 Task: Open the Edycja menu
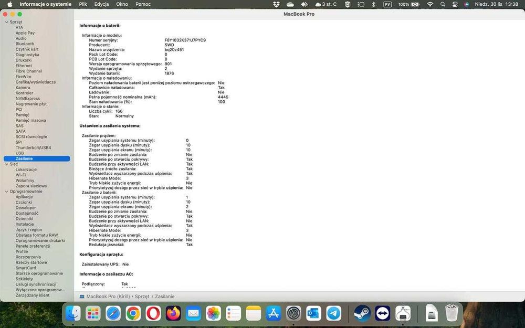tap(101, 4)
